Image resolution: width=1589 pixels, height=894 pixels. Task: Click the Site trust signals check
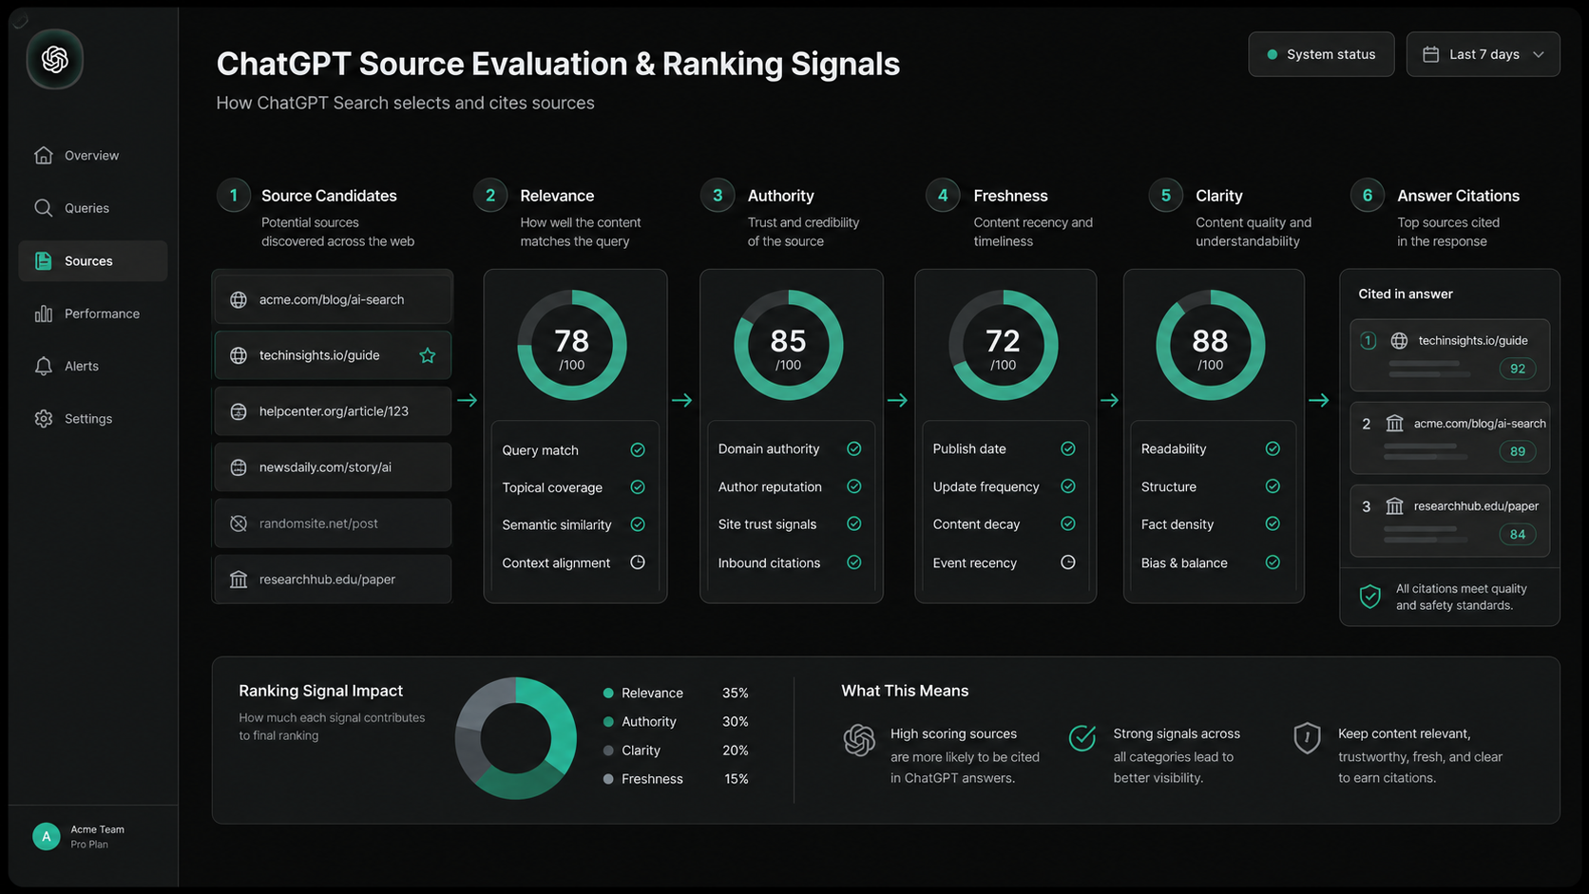854,523
